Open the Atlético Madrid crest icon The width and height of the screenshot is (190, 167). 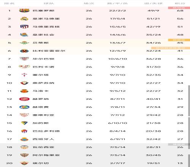24,27
